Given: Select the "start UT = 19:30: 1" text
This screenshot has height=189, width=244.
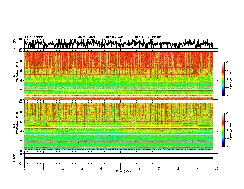Looking at the screenshot, I should click(149, 37).
